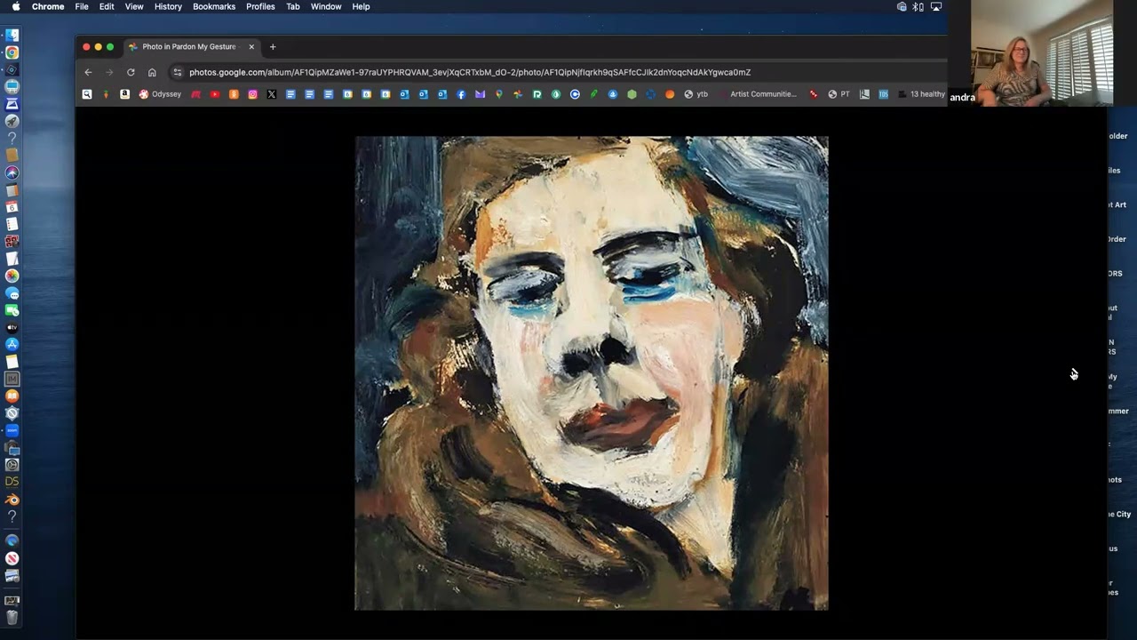This screenshot has width=1137, height=640.
Task: Open Messages from the dock
Action: [x=12, y=293]
